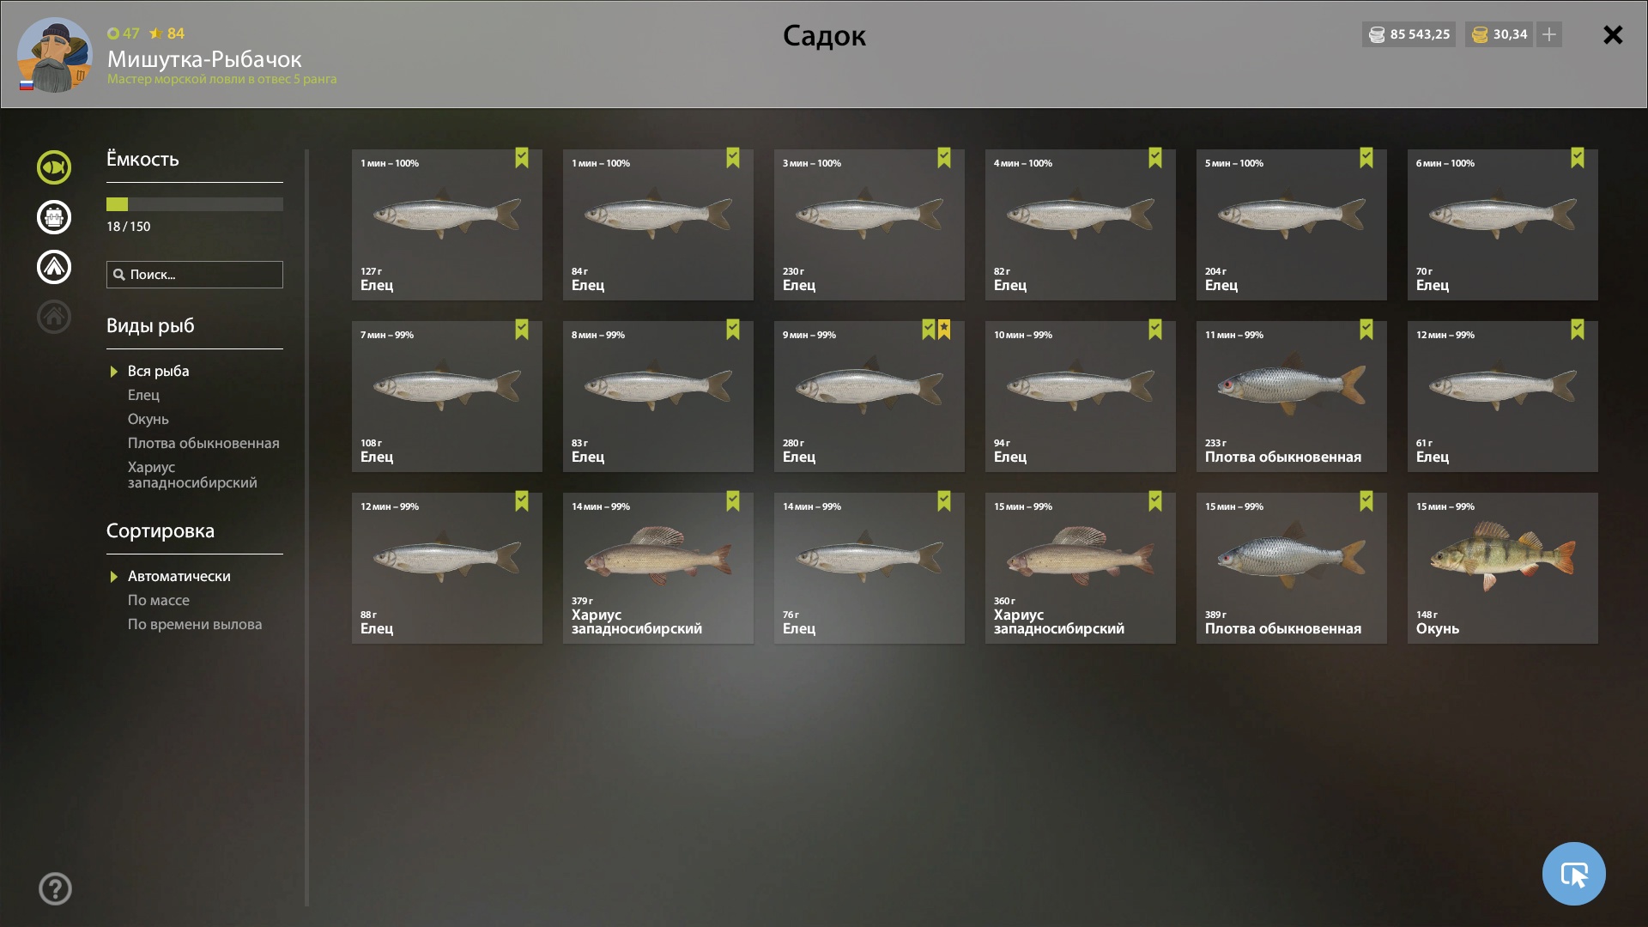Toggle bookmark on the 379 г Хариус card
The height and width of the screenshot is (927, 1648).
point(733,501)
